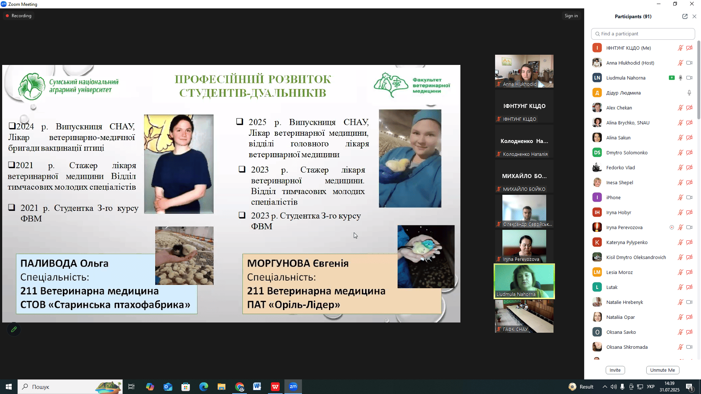Click Anna Hlukhodid's muted microphone icon
Screen dimensions: 701x394
[x=681, y=63]
